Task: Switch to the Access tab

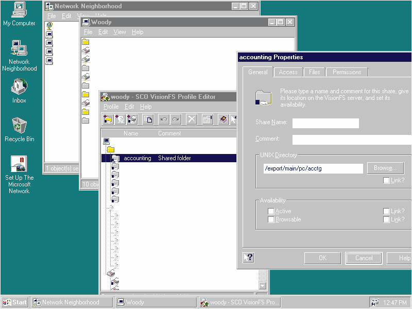Action: point(288,72)
